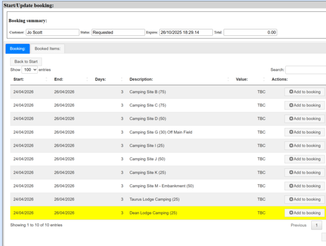Select the Booking tab
The height and width of the screenshot is (246, 326).
coord(17,48)
